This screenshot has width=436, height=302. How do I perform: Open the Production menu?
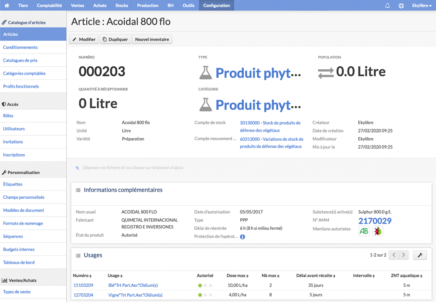point(148,5)
